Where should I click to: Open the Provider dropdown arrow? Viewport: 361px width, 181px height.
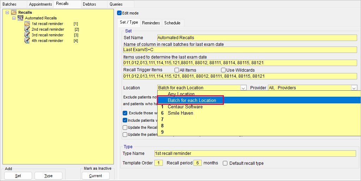click(x=354, y=88)
